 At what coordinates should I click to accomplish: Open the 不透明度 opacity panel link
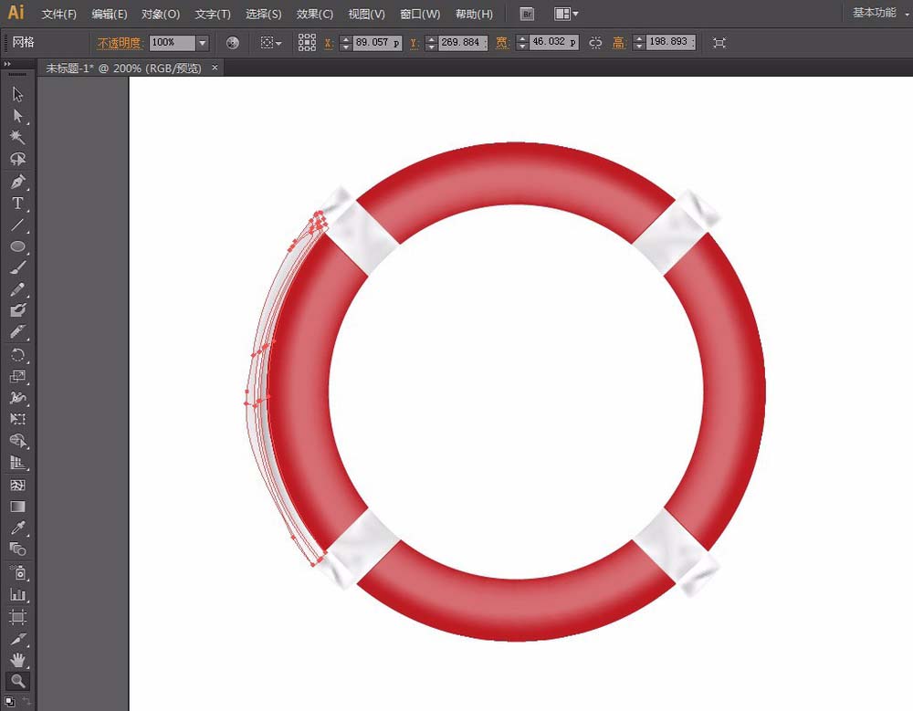coord(120,43)
